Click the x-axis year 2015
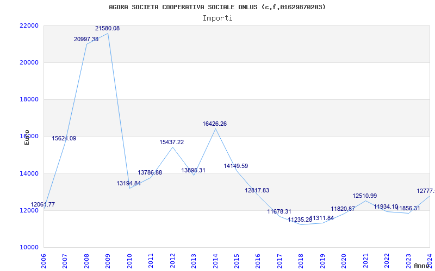This screenshot has height=271, width=435. tap(237, 261)
